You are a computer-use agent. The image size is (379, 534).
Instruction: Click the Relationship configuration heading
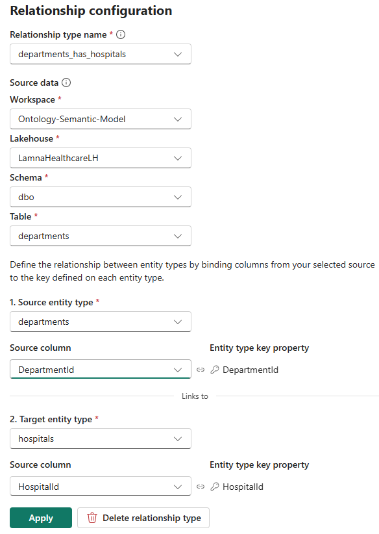coord(90,11)
